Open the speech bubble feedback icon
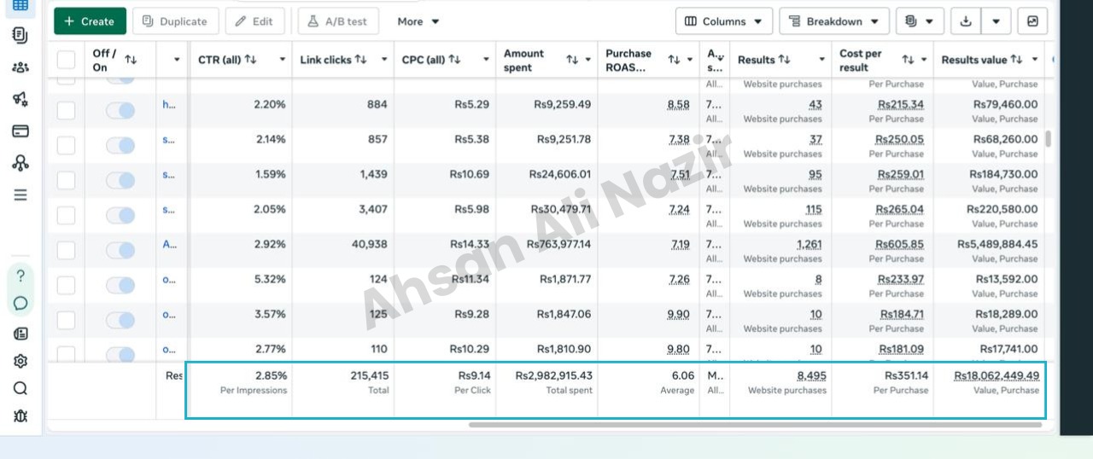This screenshot has width=1093, height=459. [x=20, y=303]
